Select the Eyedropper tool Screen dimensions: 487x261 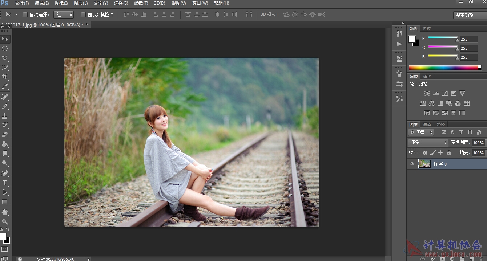(x=5, y=86)
